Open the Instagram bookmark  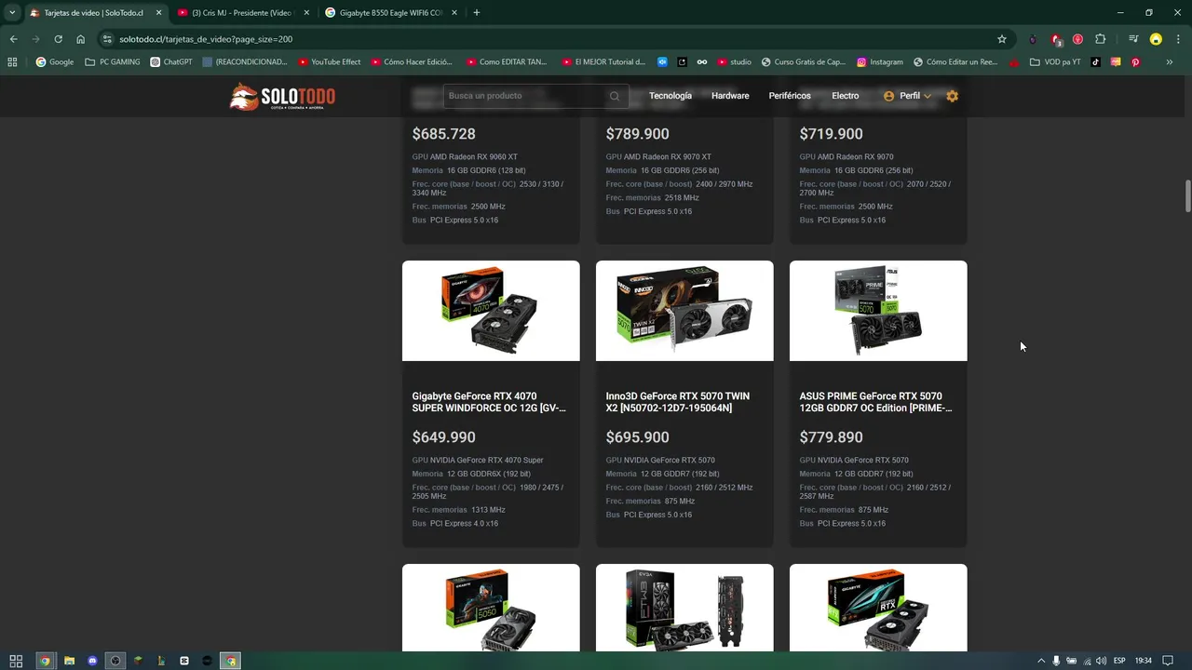[880, 62]
